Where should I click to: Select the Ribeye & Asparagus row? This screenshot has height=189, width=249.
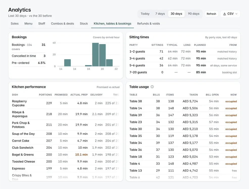click(66, 114)
